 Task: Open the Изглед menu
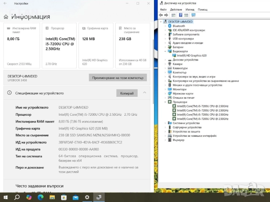tap(190, 9)
